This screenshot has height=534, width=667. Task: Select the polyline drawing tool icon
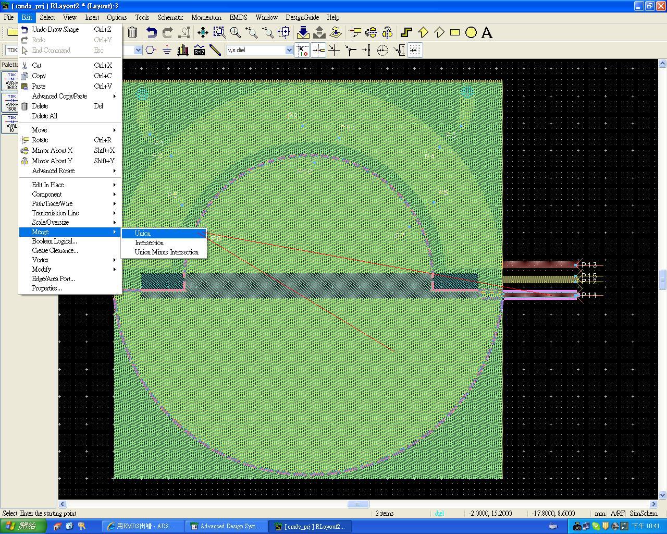click(x=439, y=32)
